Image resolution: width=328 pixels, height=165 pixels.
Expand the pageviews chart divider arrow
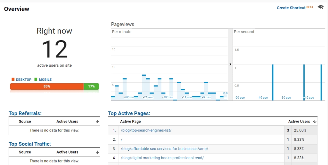click(230, 64)
